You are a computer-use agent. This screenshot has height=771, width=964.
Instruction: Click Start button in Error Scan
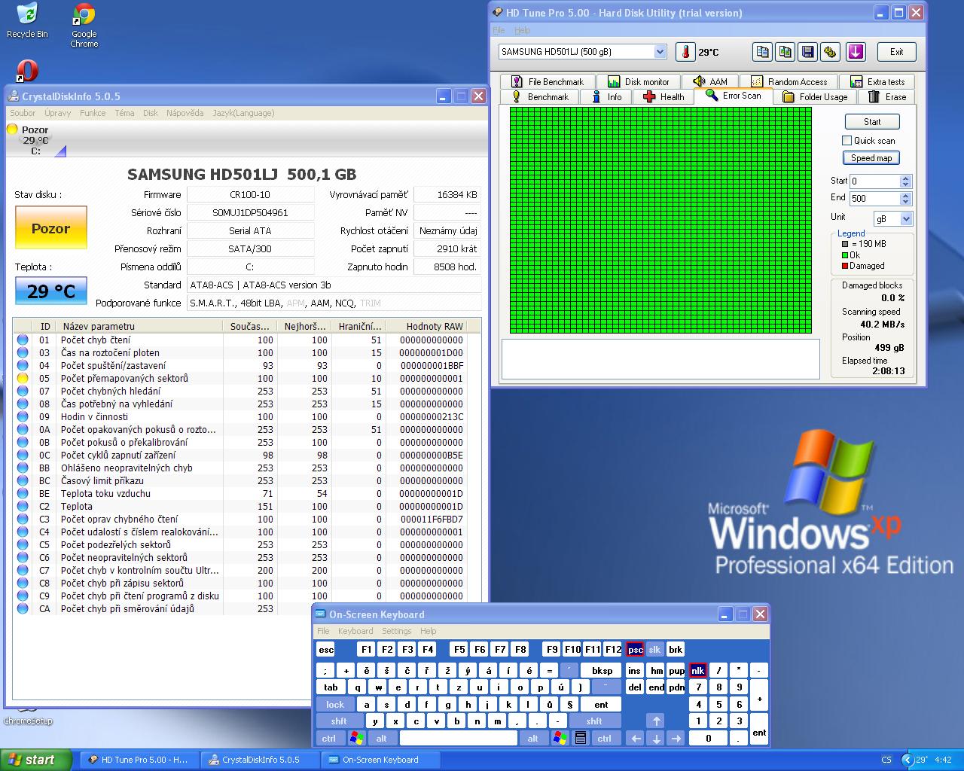click(872, 121)
